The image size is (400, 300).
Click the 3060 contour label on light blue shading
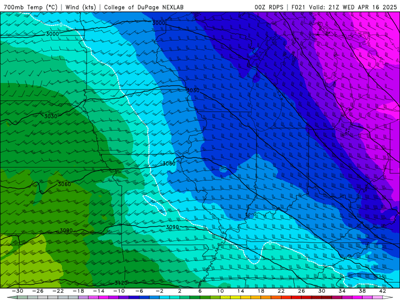(x=169, y=163)
